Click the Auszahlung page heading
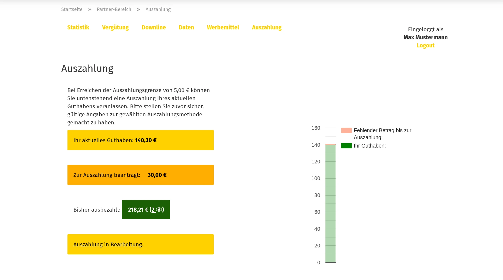 click(x=87, y=69)
